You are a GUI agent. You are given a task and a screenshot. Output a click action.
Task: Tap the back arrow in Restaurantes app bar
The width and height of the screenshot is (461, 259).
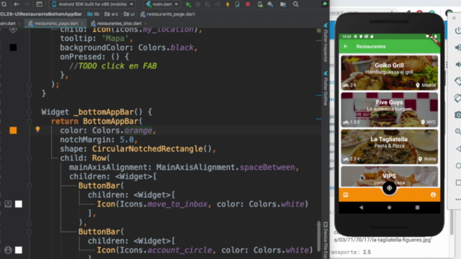coord(346,46)
